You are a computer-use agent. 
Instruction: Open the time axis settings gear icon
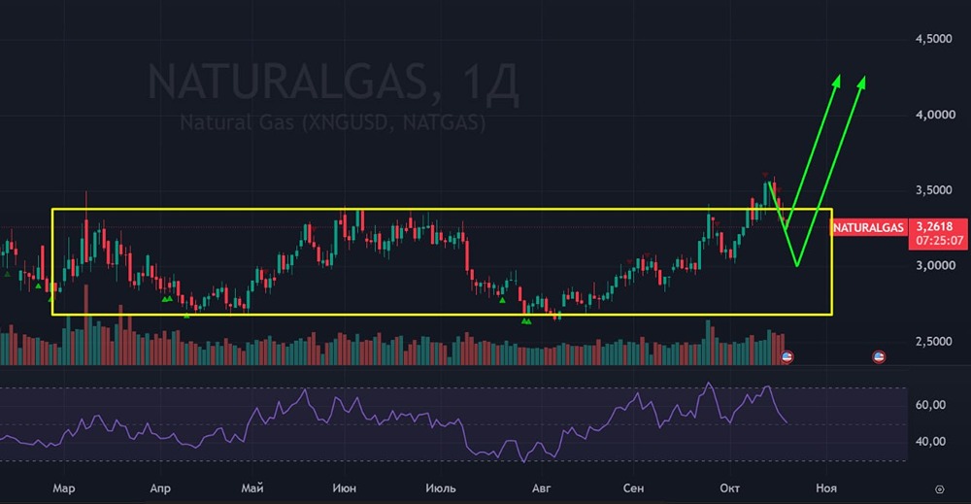(x=939, y=489)
